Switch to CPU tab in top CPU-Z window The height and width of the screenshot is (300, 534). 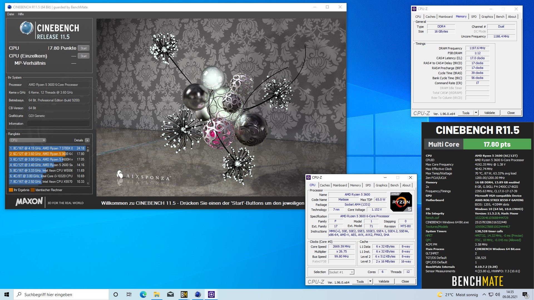point(418,17)
